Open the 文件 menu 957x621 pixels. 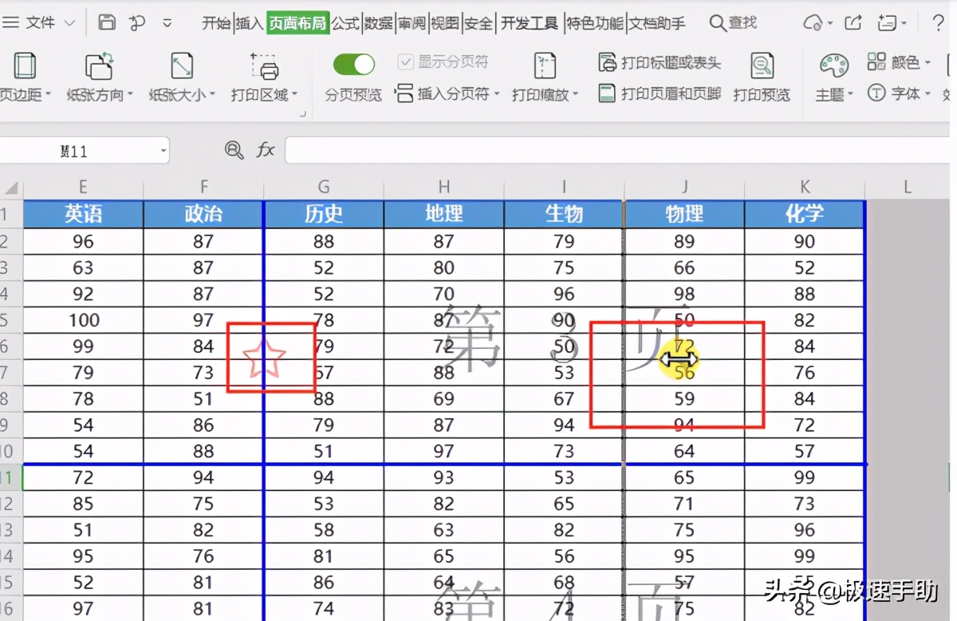click(x=38, y=23)
